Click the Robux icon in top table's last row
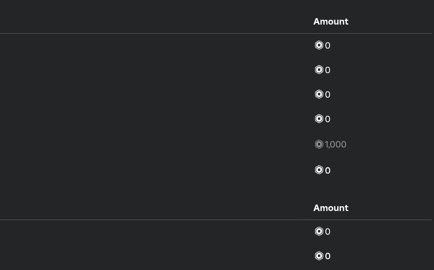Screen dimensions: 434x270 (x=319, y=170)
